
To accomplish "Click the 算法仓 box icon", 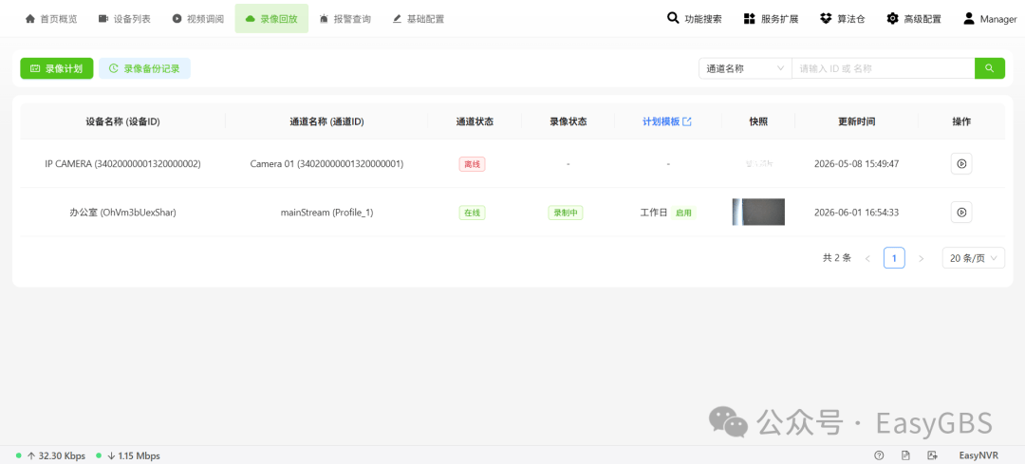I will tap(826, 19).
